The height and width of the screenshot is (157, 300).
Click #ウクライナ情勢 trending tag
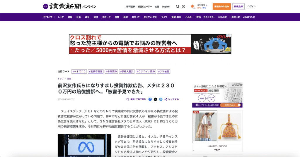pyautogui.click(x=146, y=71)
